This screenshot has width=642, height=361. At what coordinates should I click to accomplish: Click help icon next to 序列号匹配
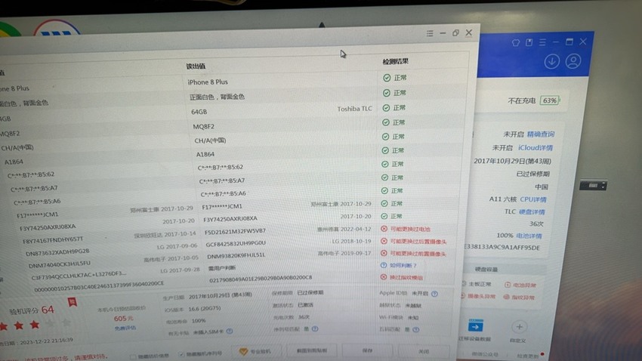[x=315, y=329]
